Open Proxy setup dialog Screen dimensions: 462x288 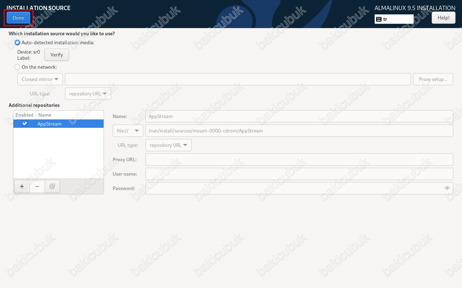pyautogui.click(x=433, y=79)
